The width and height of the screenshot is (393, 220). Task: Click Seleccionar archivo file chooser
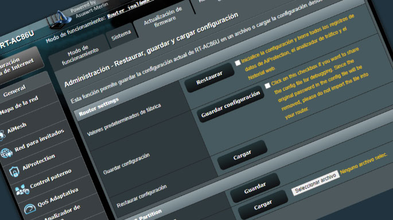click(x=316, y=182)
